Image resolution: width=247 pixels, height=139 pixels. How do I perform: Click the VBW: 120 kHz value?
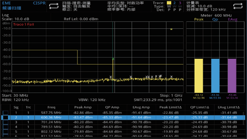(x=92, y=100)
